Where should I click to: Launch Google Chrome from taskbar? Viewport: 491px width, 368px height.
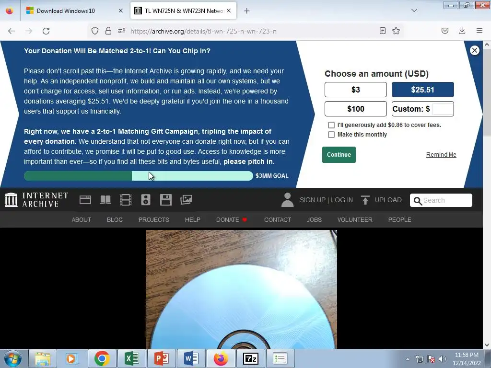pyautogui.click(x=102, y=358)
